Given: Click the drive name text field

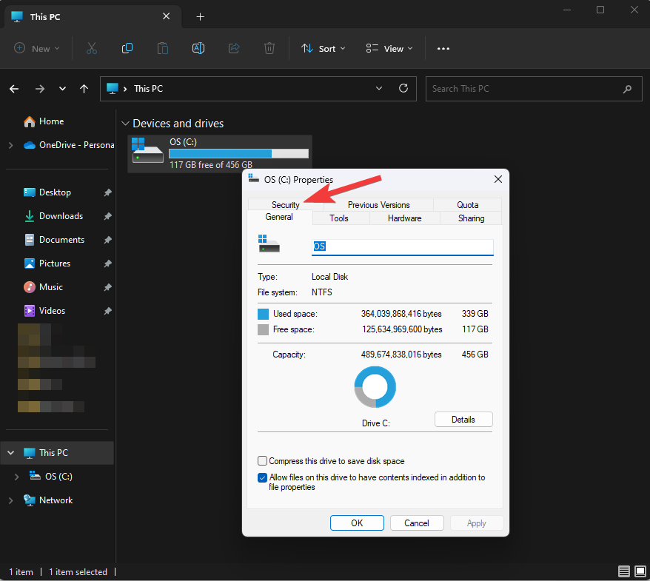Looking at the screenshot, I should 402,247.
